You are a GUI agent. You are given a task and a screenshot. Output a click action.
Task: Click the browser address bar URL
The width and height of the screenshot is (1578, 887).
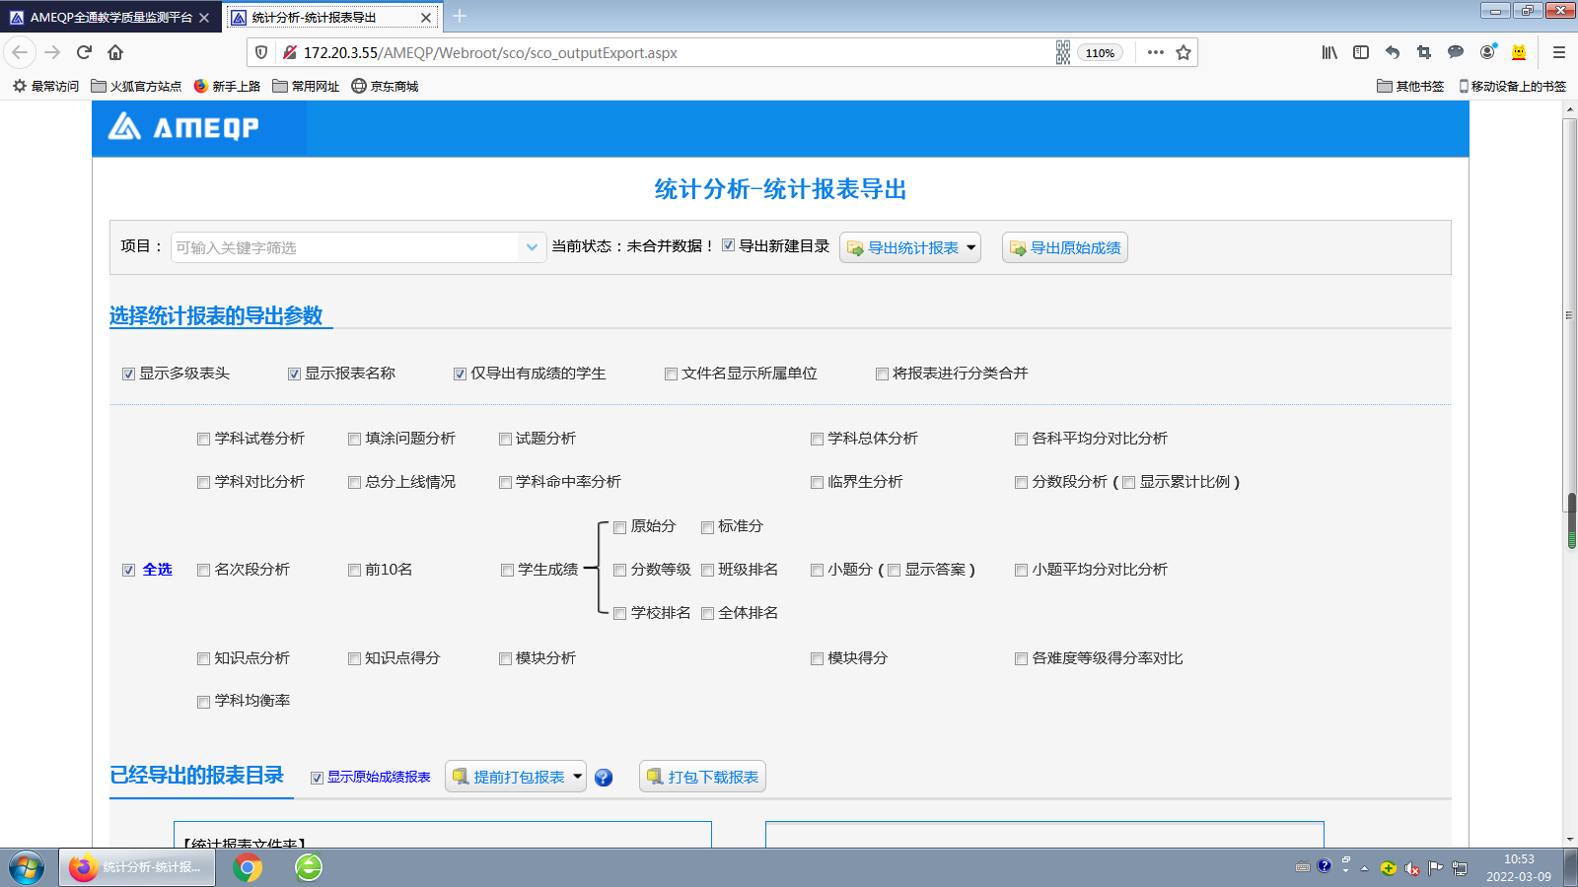point(490,52)
